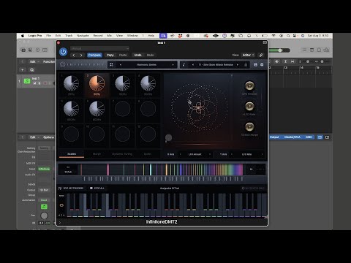Click the add track plus button
Image resolution: width=351 pixels, height=263 pixels.
(23, 70)
